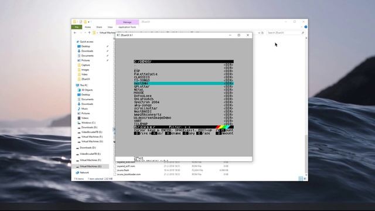Screen dimensions: 375x211
Task: Select the zxuno.flash file row
Action: pyautogui.click(x=172, y=170)
